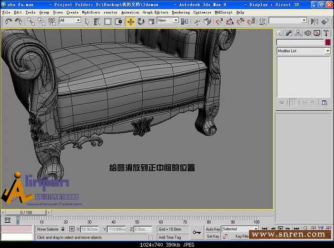Activate the Select and Scale tool
Screen dimensions: 334x248
pyautogui.click(x=151, y=21)
